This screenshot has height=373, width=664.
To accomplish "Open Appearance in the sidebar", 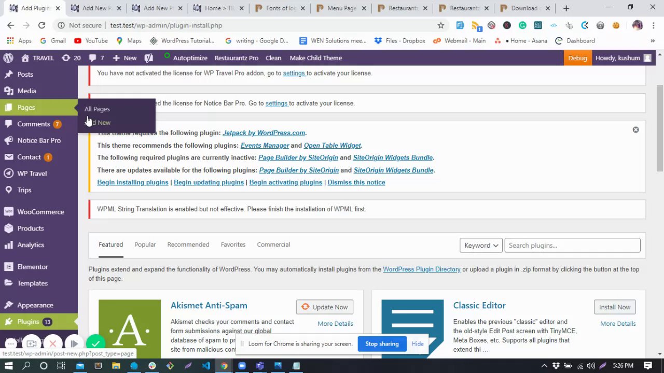I will pos(35,305).
